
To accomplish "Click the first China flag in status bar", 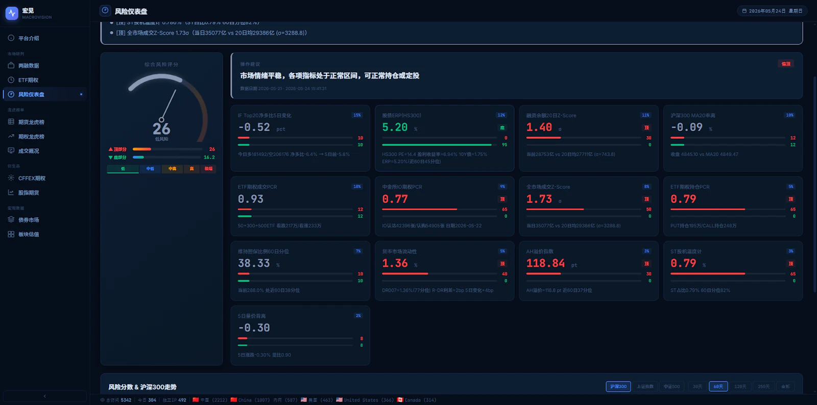I will [196, 400].
